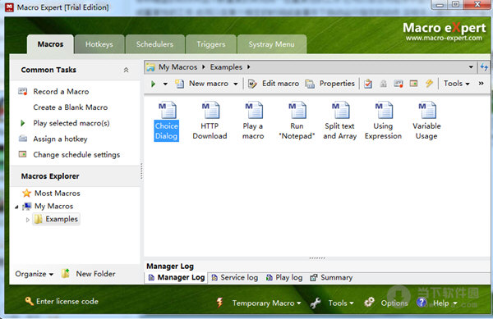Click the www.macro-expert.com website link

(x=444, y=39)
